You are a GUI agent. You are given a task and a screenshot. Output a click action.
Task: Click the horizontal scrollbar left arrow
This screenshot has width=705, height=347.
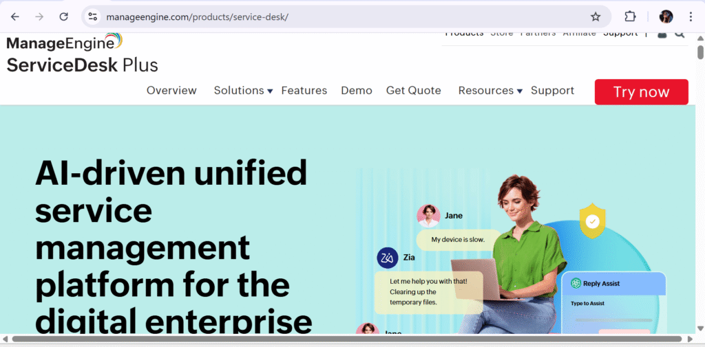(x=6, y=339)
